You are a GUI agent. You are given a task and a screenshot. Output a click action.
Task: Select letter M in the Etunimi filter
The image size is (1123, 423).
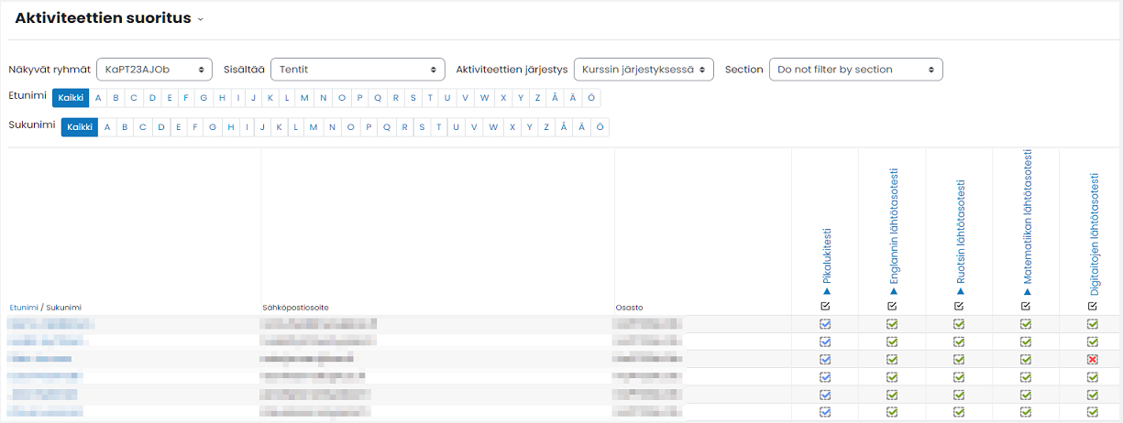click(x=305, y=98)
